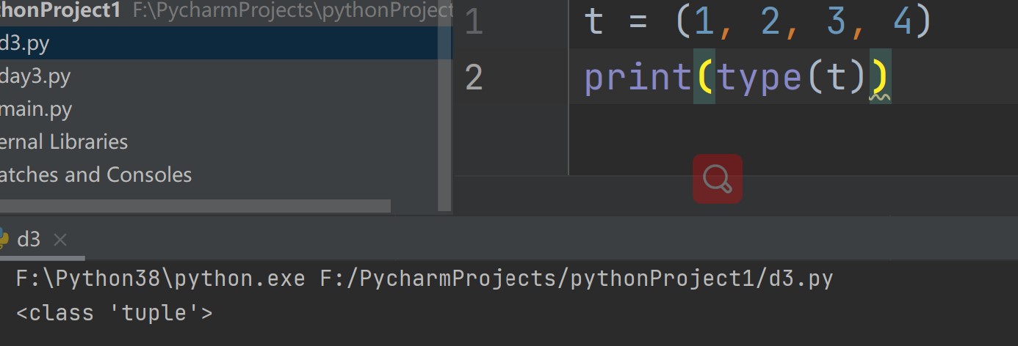1018x346 pixels.
Task: Expand the Scratches and Consoles node
Action: pos(95,174)
